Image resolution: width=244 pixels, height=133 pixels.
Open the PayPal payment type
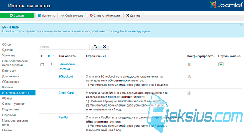coord(63,117)
